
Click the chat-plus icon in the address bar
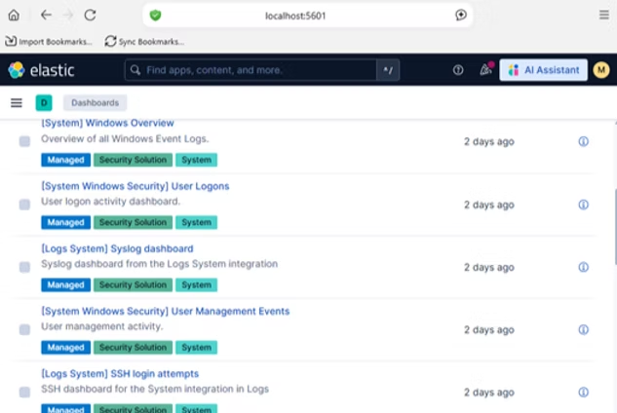tap(461, 15)
